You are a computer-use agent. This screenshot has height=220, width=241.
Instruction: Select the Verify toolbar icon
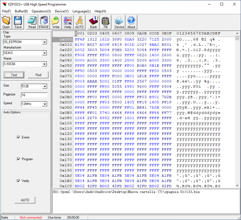click(x=67, y=22)
